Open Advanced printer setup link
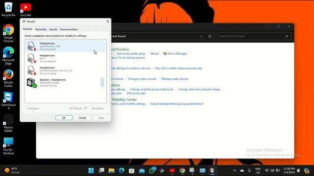The height and width of the screenshot is (176, 314). [x=131, y=54]
